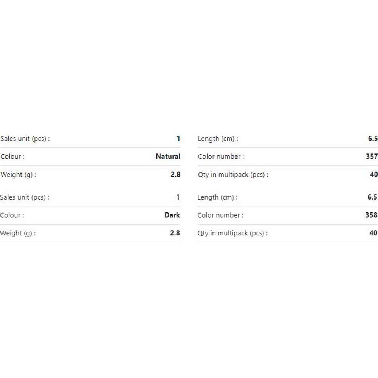Select color number 357

coord(372,156)
